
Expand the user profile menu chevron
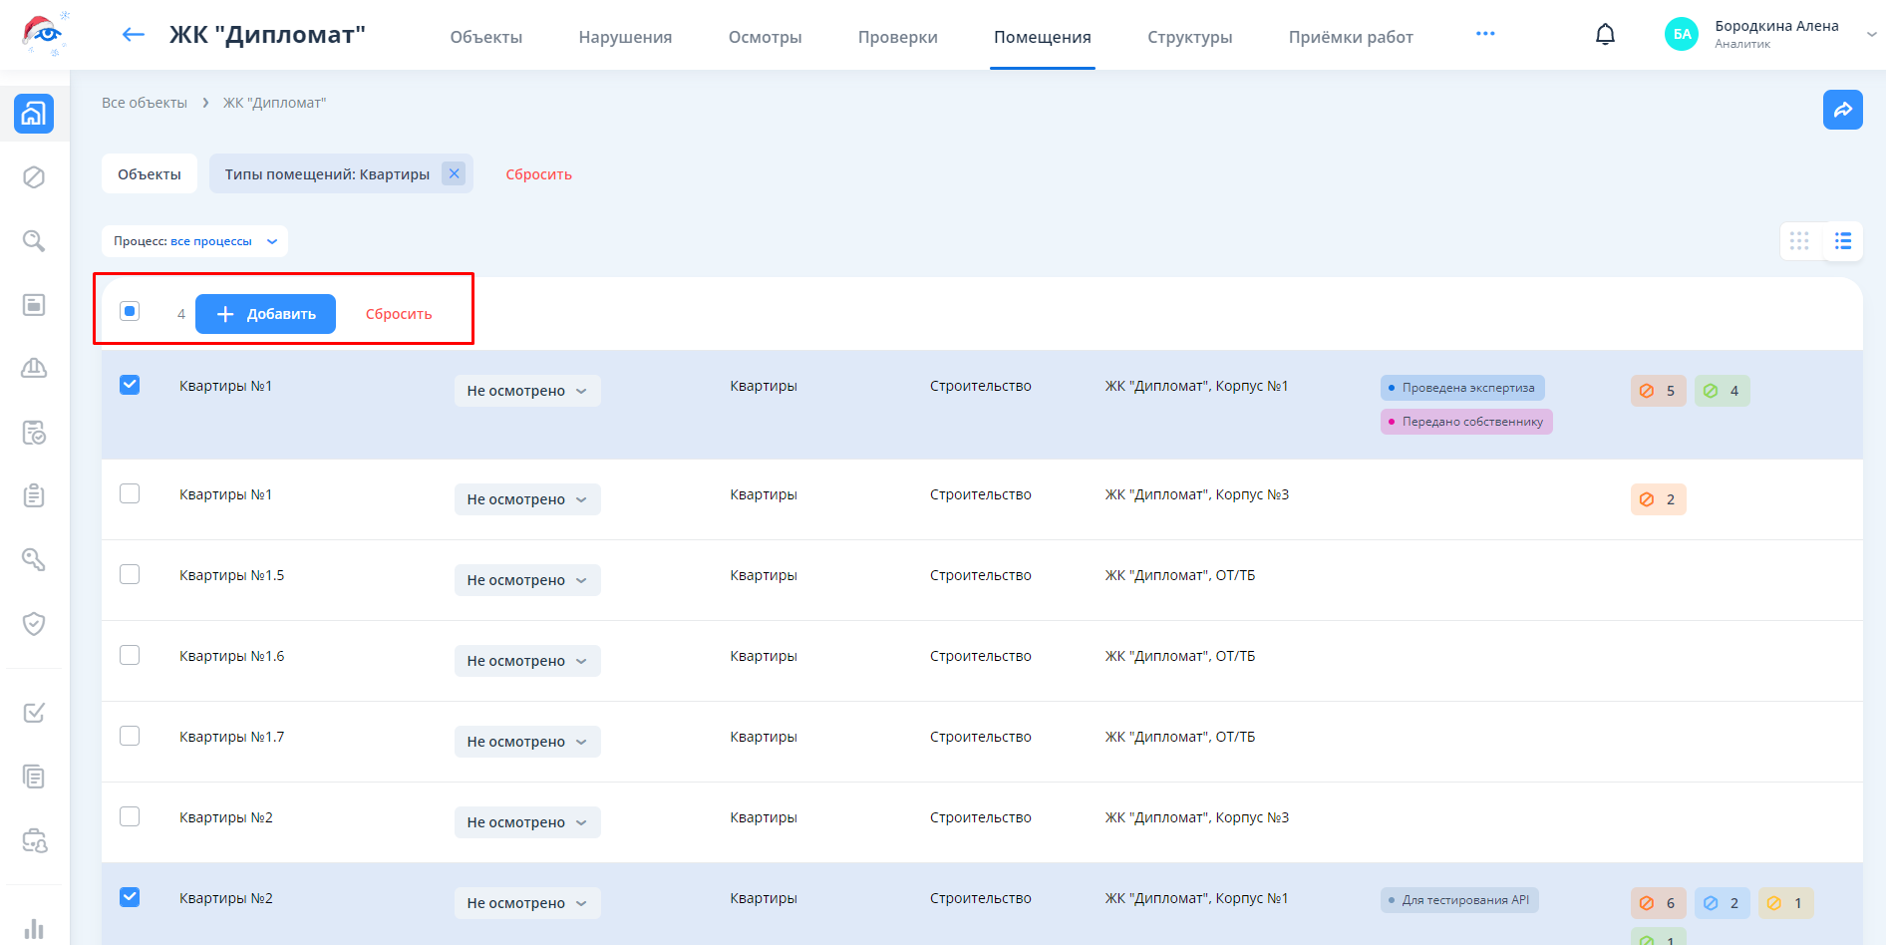(x=1871, y=35)
